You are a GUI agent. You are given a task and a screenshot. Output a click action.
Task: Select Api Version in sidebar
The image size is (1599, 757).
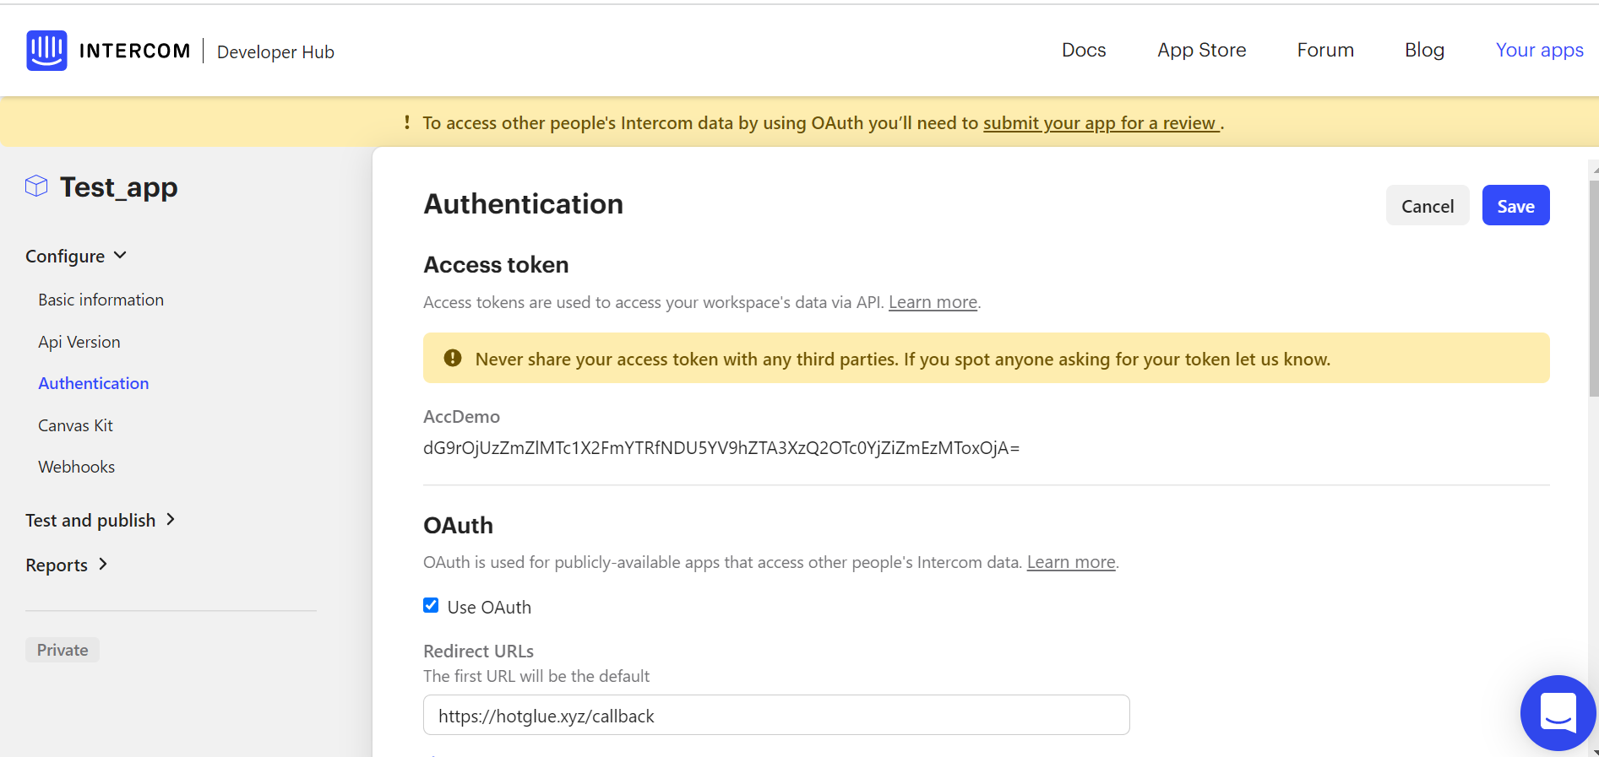[79, 342]
